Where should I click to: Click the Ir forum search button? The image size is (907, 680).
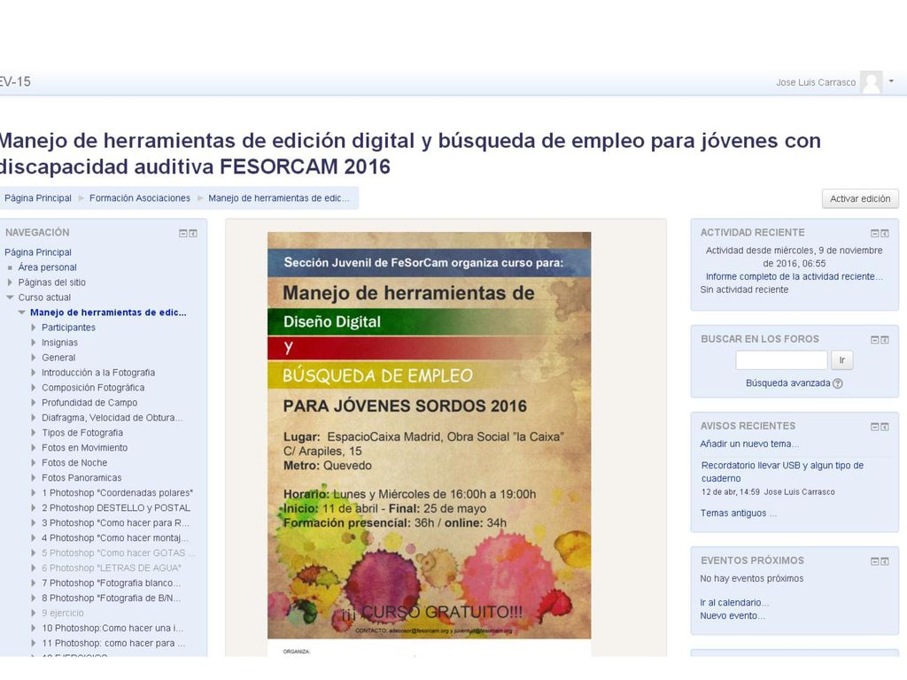coord(841,360)
